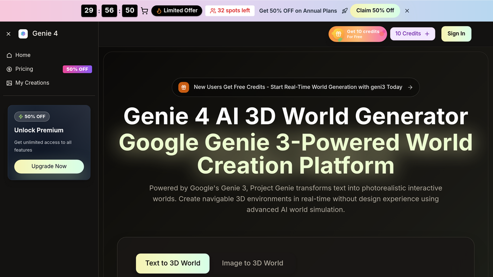The width and height of the screenshot is (493, 277).
Task: Click the Get 10 credits For Free button
Action: point(357,34)
